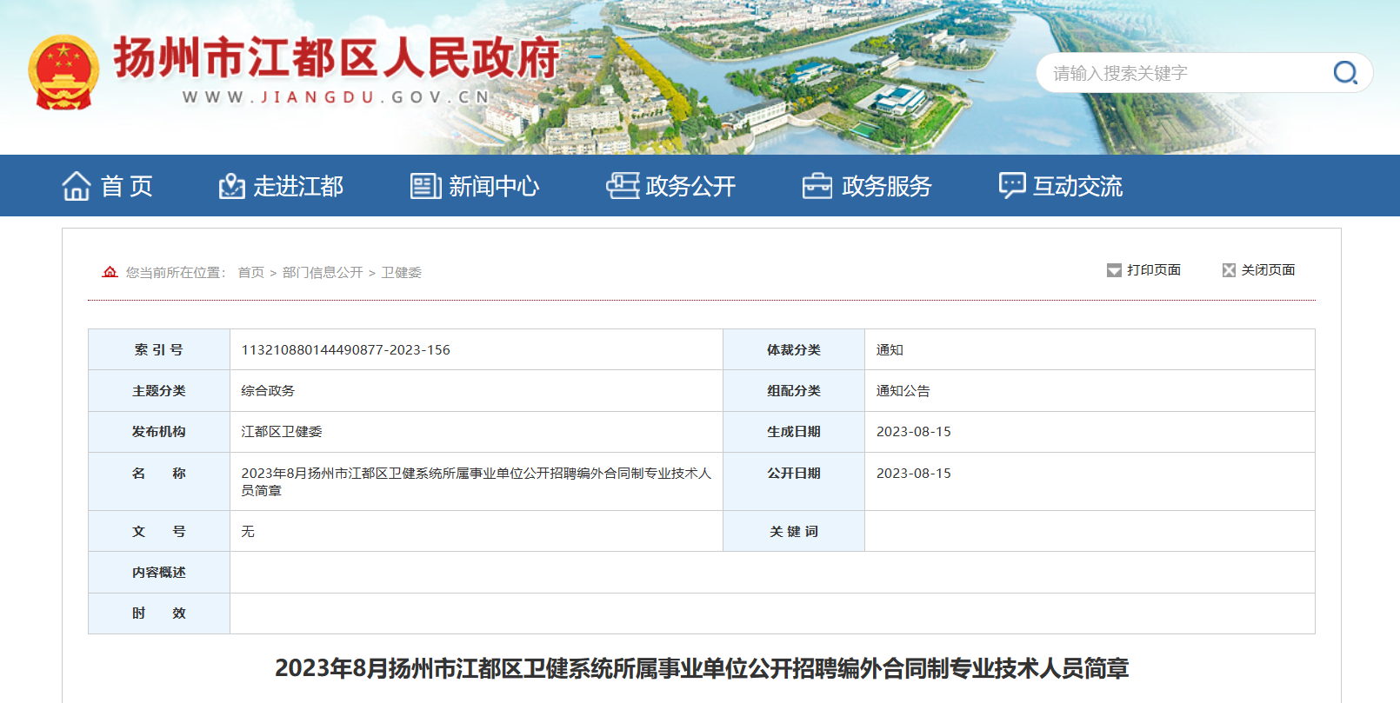
Task: Click the 新闻中心 newspaper icon
Action: click(x=425, y=186)
